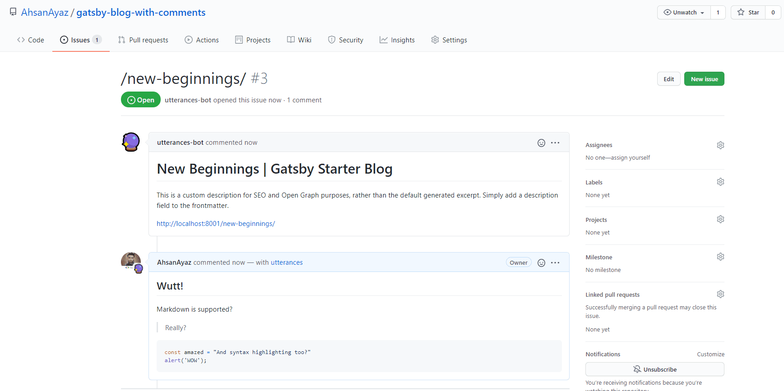Click the muted bell icon in Unsubscribe
Viewport: 784px width, 391px height.
637,369
